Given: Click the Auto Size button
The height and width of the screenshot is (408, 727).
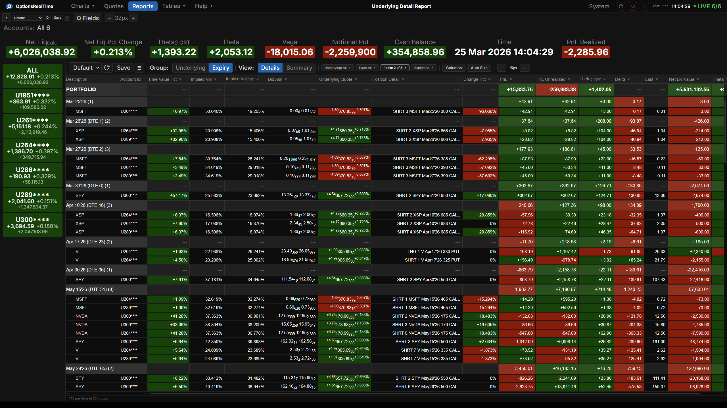Looking at the screenshot, I should coord(479,68).
